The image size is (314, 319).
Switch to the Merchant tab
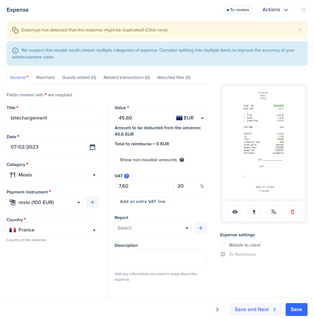click(45, 77)
